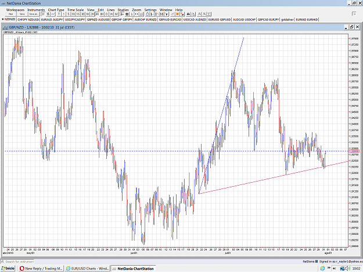Set time scale to monthly (M)
The width and height of the screenshot is (363, 272).
pyautogui.click(x=116, y=14)
